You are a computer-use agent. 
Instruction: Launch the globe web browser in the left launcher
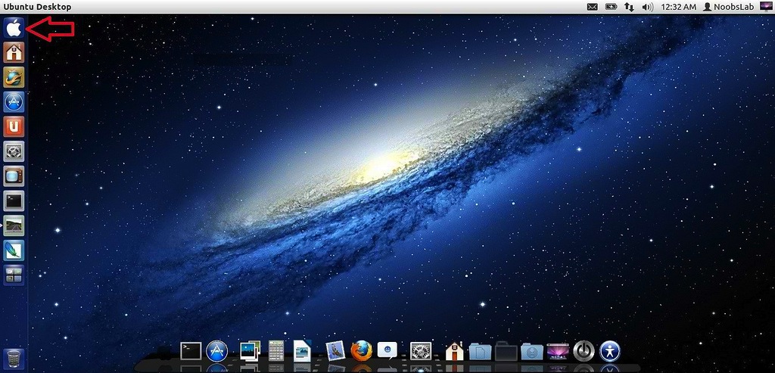point(14,78)
